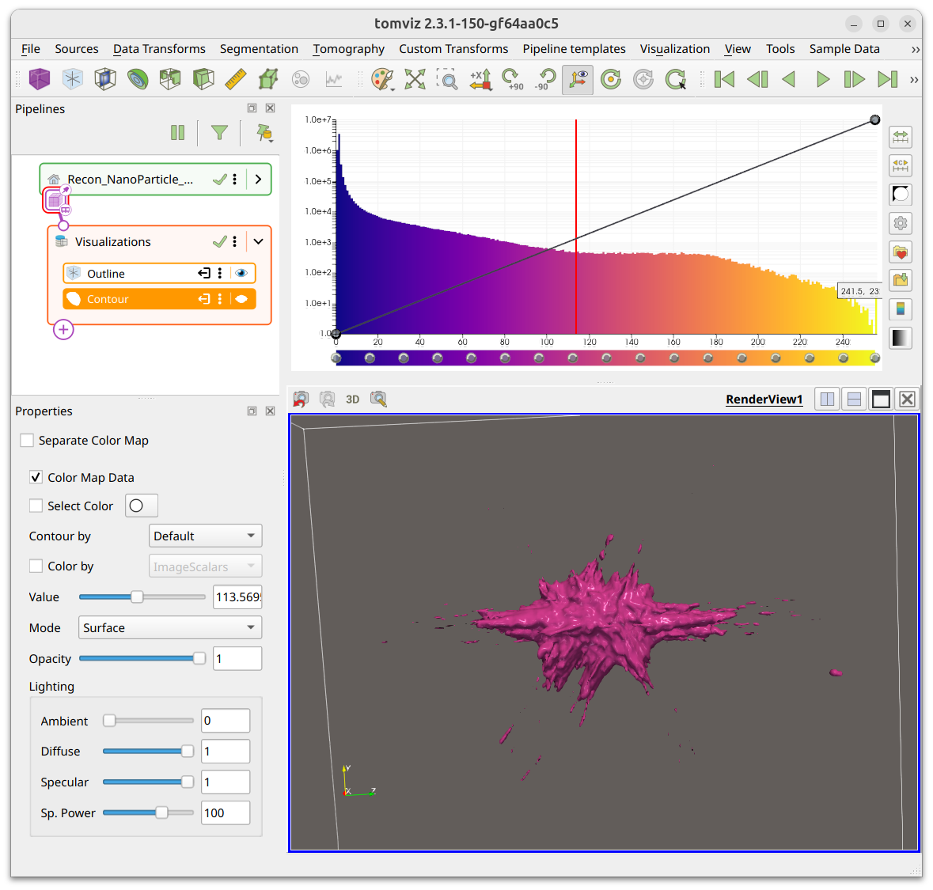The image size is (933, 890).
Task: Open the Data Transforms menu
Action: coord(159,49)
